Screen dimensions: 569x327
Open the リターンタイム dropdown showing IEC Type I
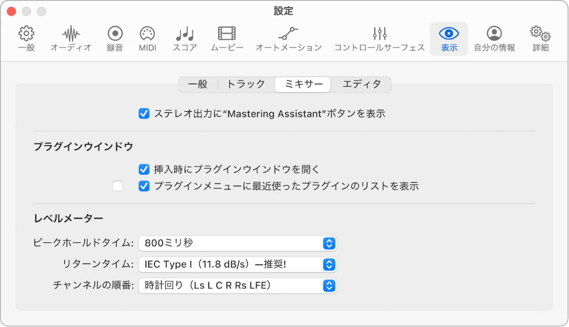[238, 264]
